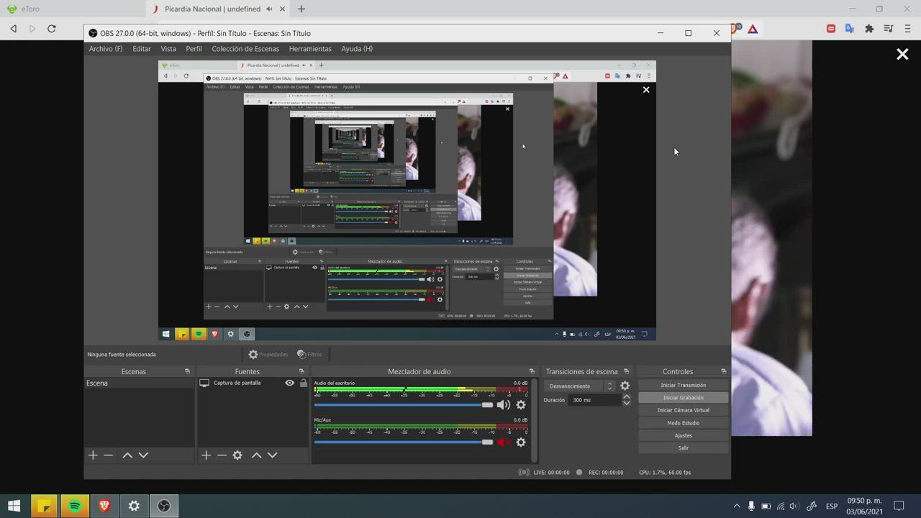This screenshot has width=921, height=518.
Task: Undock the Fuentes panel
Action: [x=301, y=371]
